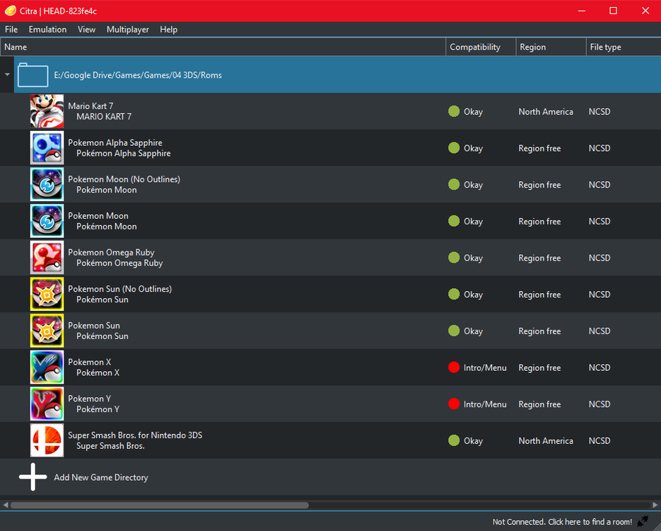This screenshot has width=661, height=531.
Task: Select the Super Smash Bros. icon
Action: (x=47, y=440)
